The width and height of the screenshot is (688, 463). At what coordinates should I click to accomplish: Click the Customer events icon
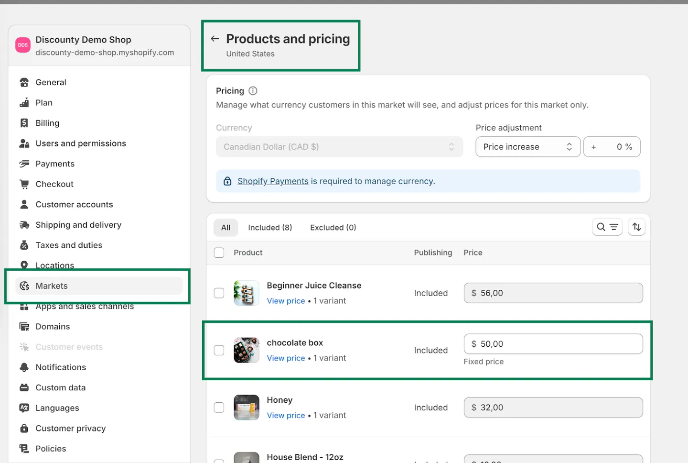(24, 347)
